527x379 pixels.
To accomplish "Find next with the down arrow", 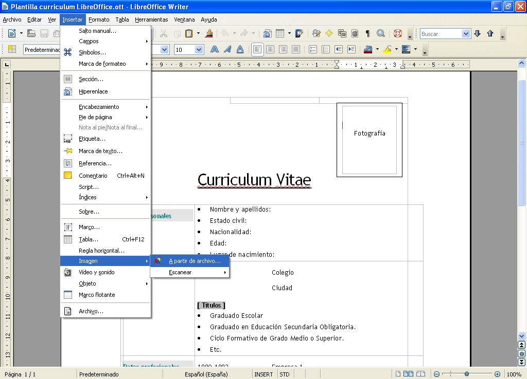I will point(477,33).
